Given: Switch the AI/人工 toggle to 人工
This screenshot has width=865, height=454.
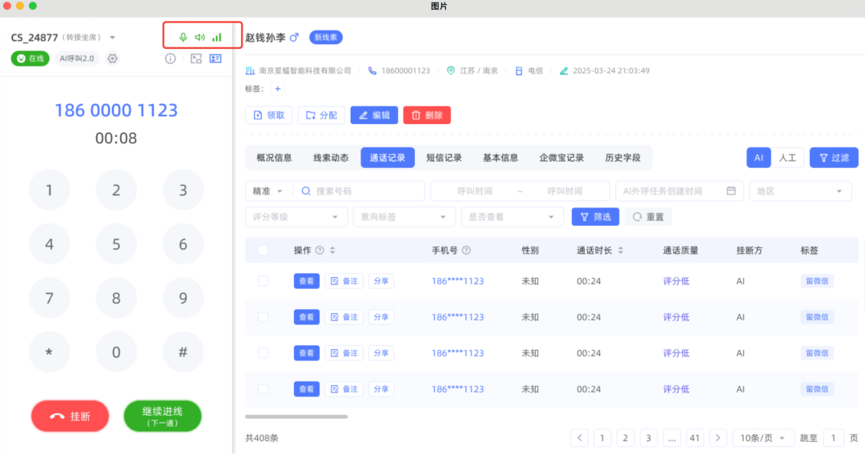Looking at the screenshot, I should (x=787, y=158).
